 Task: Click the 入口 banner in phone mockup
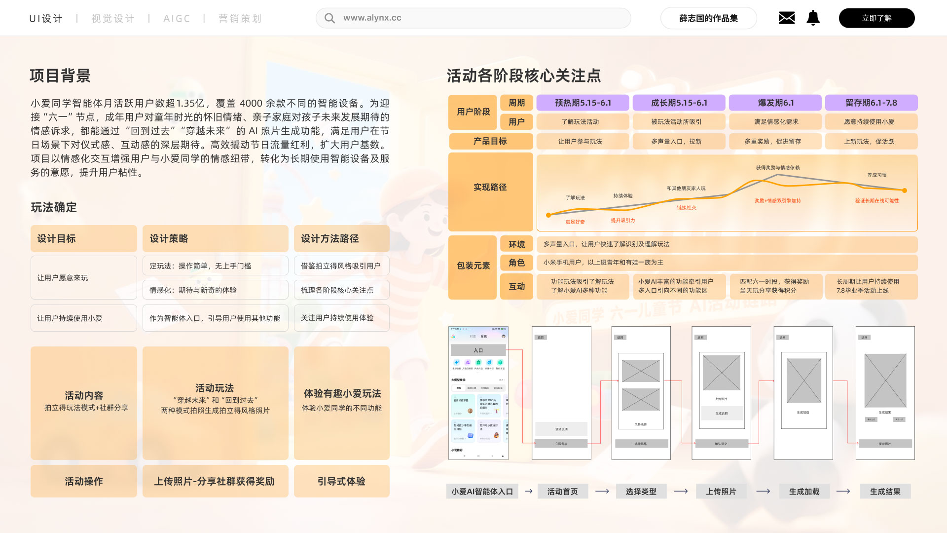click(x=478, y=350)
